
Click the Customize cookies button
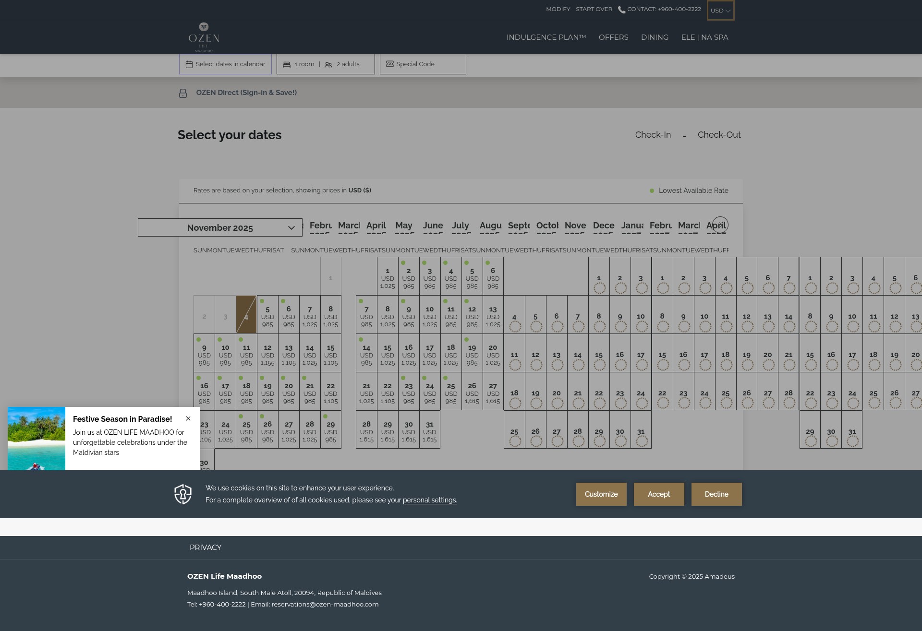pos(601,494)
